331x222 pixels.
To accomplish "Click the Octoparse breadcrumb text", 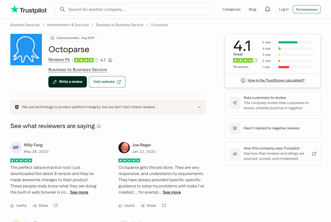I will (159, 25).
